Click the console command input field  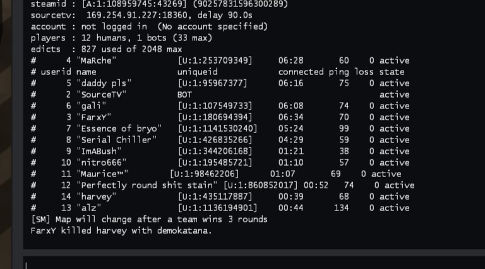[253, 263]
